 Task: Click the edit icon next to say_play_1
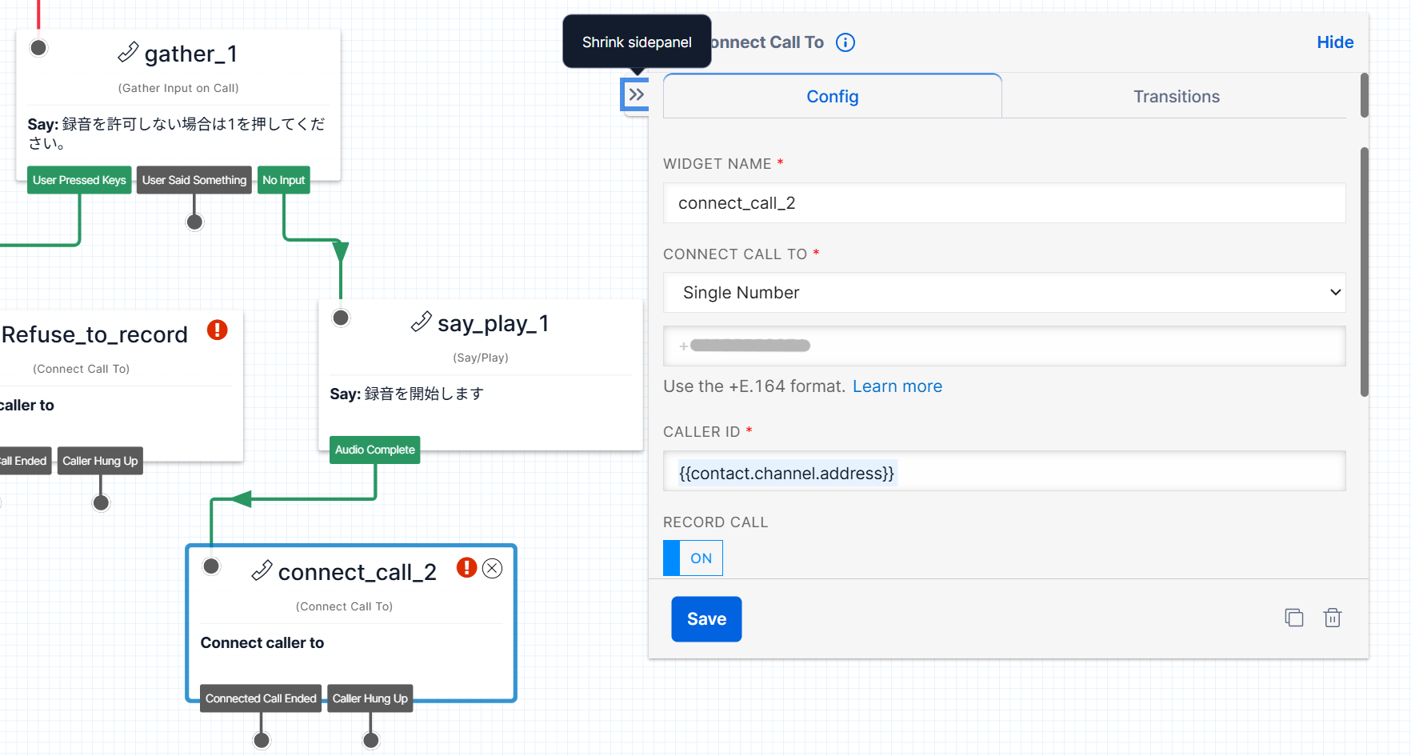coord(421,322)
